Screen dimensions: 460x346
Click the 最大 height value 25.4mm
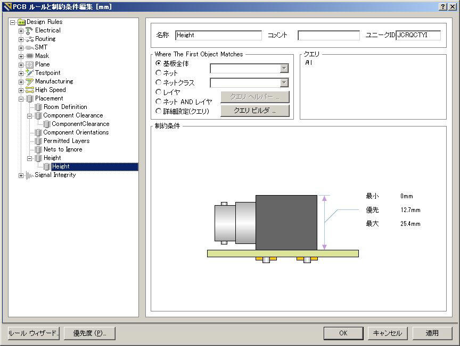coord(410,224)
